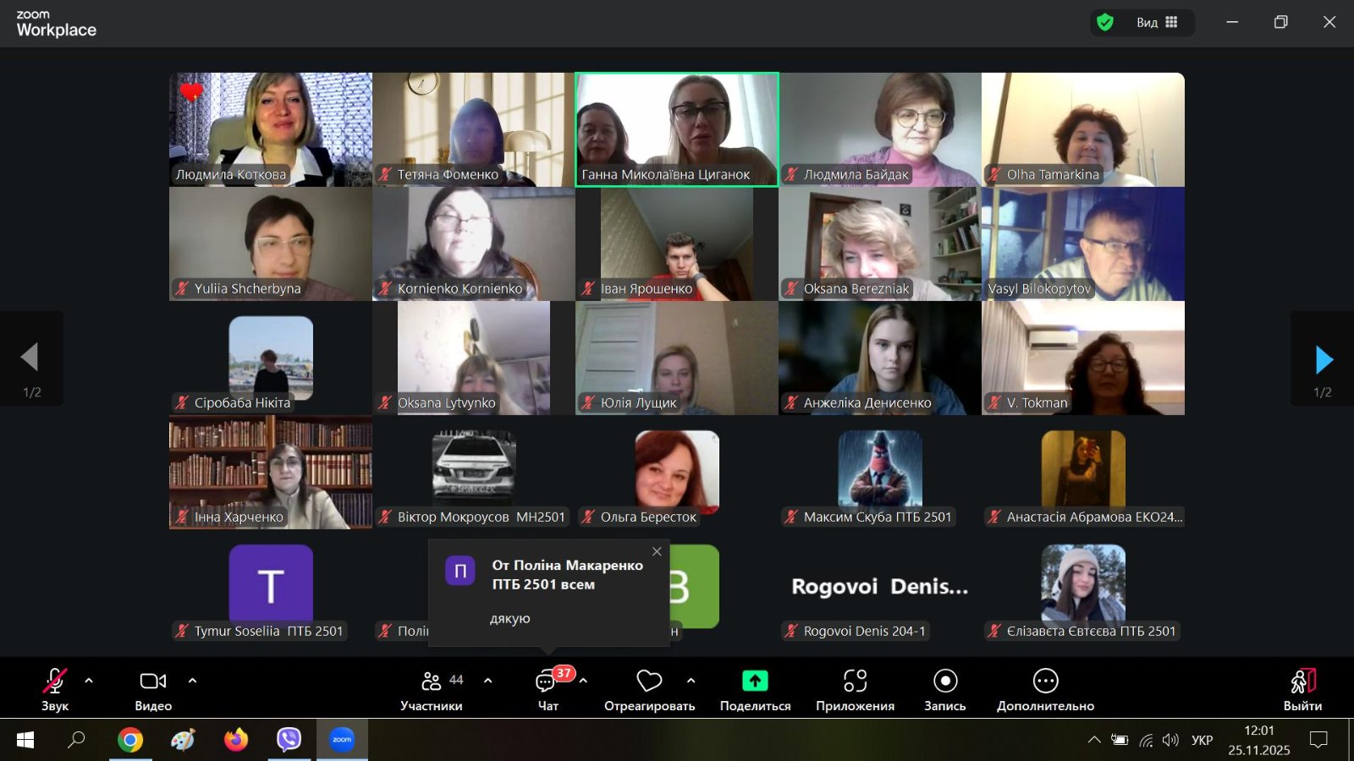The image size is (1354, 761).
Task: Open Viber from the Windows taskbar
Action: click(289, 740)
